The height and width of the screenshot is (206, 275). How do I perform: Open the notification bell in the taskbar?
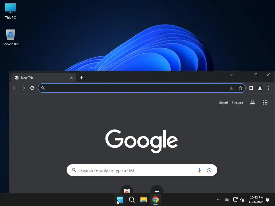(268, 200)
